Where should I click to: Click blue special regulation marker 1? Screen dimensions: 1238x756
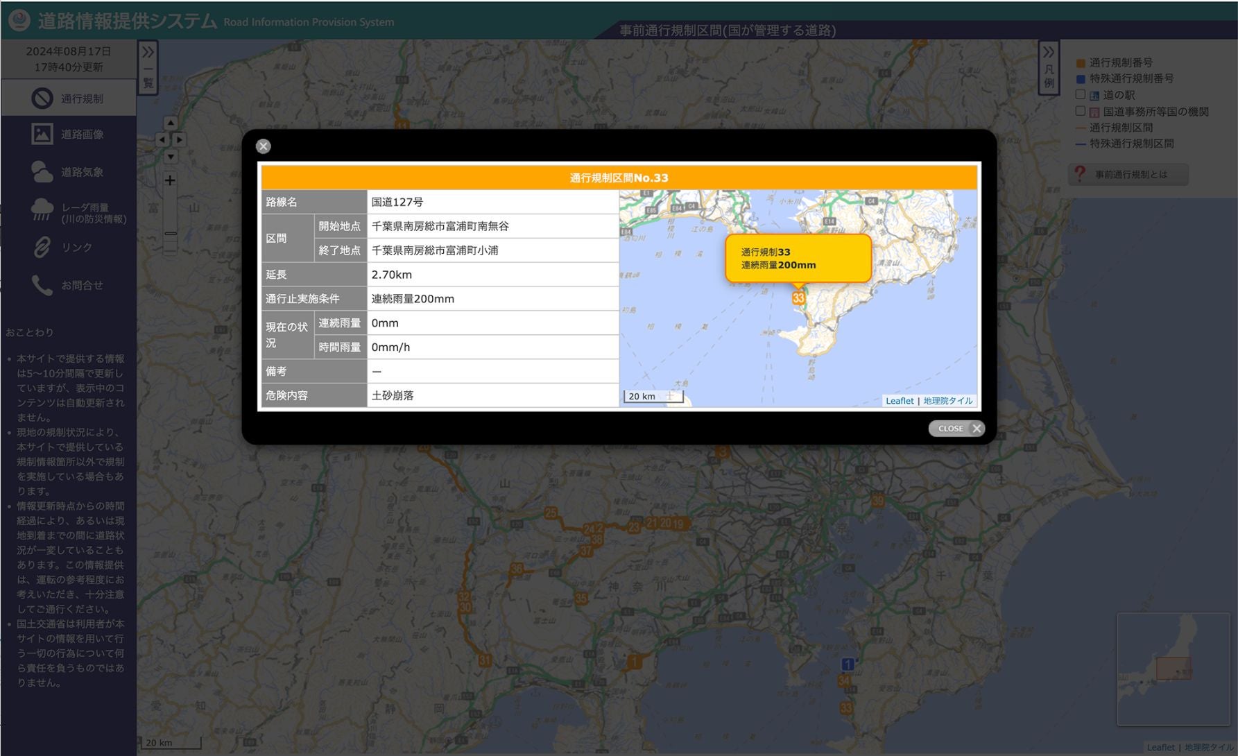coord(848,664)
